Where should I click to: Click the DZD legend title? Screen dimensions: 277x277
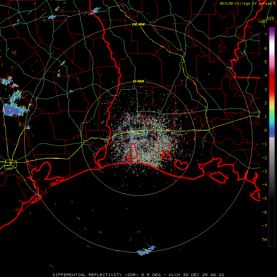click(x=271, y=18)
